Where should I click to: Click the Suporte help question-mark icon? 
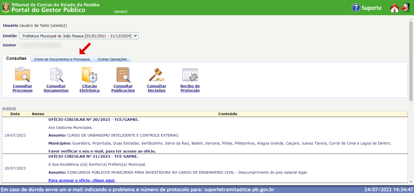tap(356, 7)
